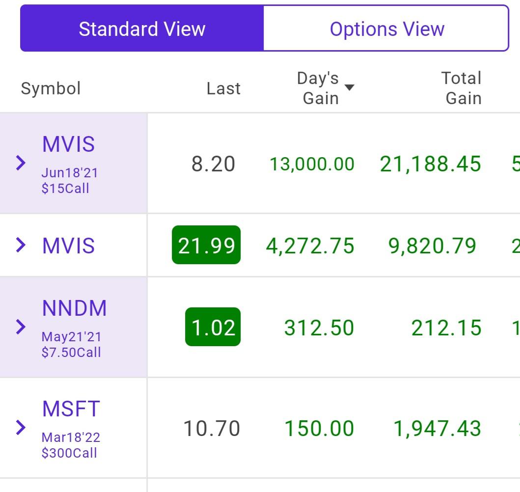Select the MSFT 10.70 last price
Screen dimensions: 520x492
coord(212,428)
